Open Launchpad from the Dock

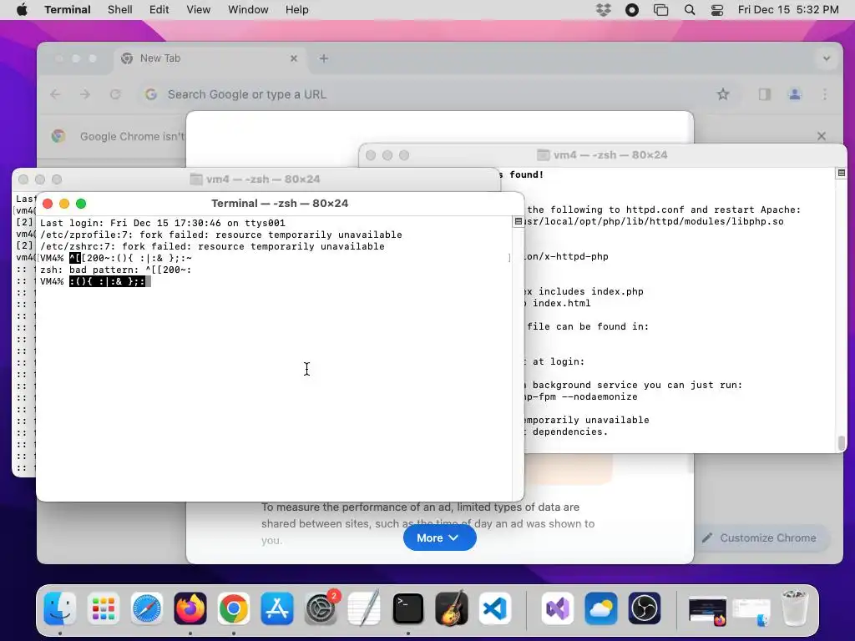click(103, 608)
